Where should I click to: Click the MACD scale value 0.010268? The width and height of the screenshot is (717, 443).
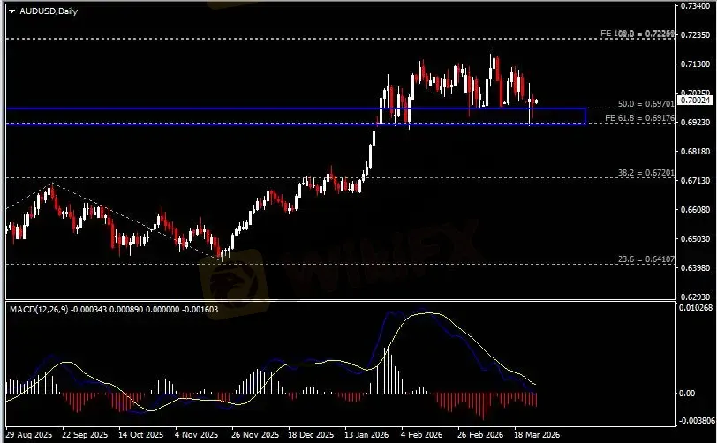click(696, 308)
